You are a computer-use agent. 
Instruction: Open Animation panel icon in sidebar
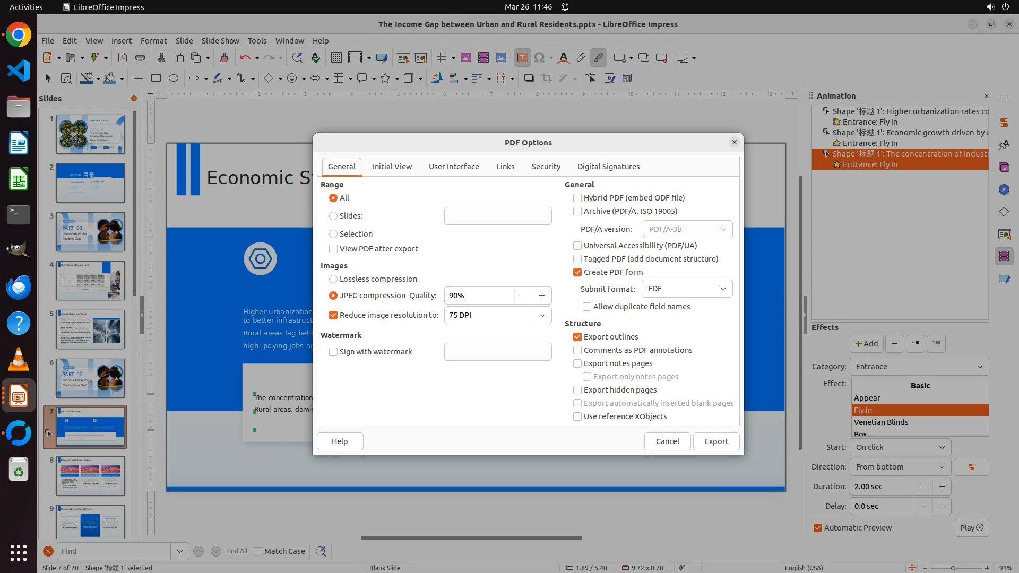[1004, 256]
